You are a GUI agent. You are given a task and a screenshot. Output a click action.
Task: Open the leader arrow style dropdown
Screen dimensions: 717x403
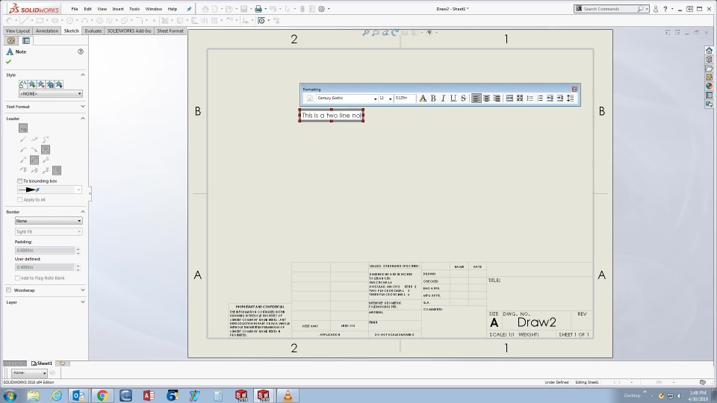[x=49, y=190]
